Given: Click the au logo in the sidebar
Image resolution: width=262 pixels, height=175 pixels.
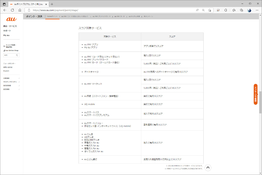Looking at the screenshot, I should (11, 19).
